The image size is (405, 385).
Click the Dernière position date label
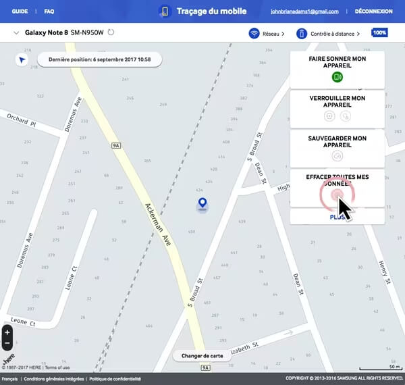99,59
